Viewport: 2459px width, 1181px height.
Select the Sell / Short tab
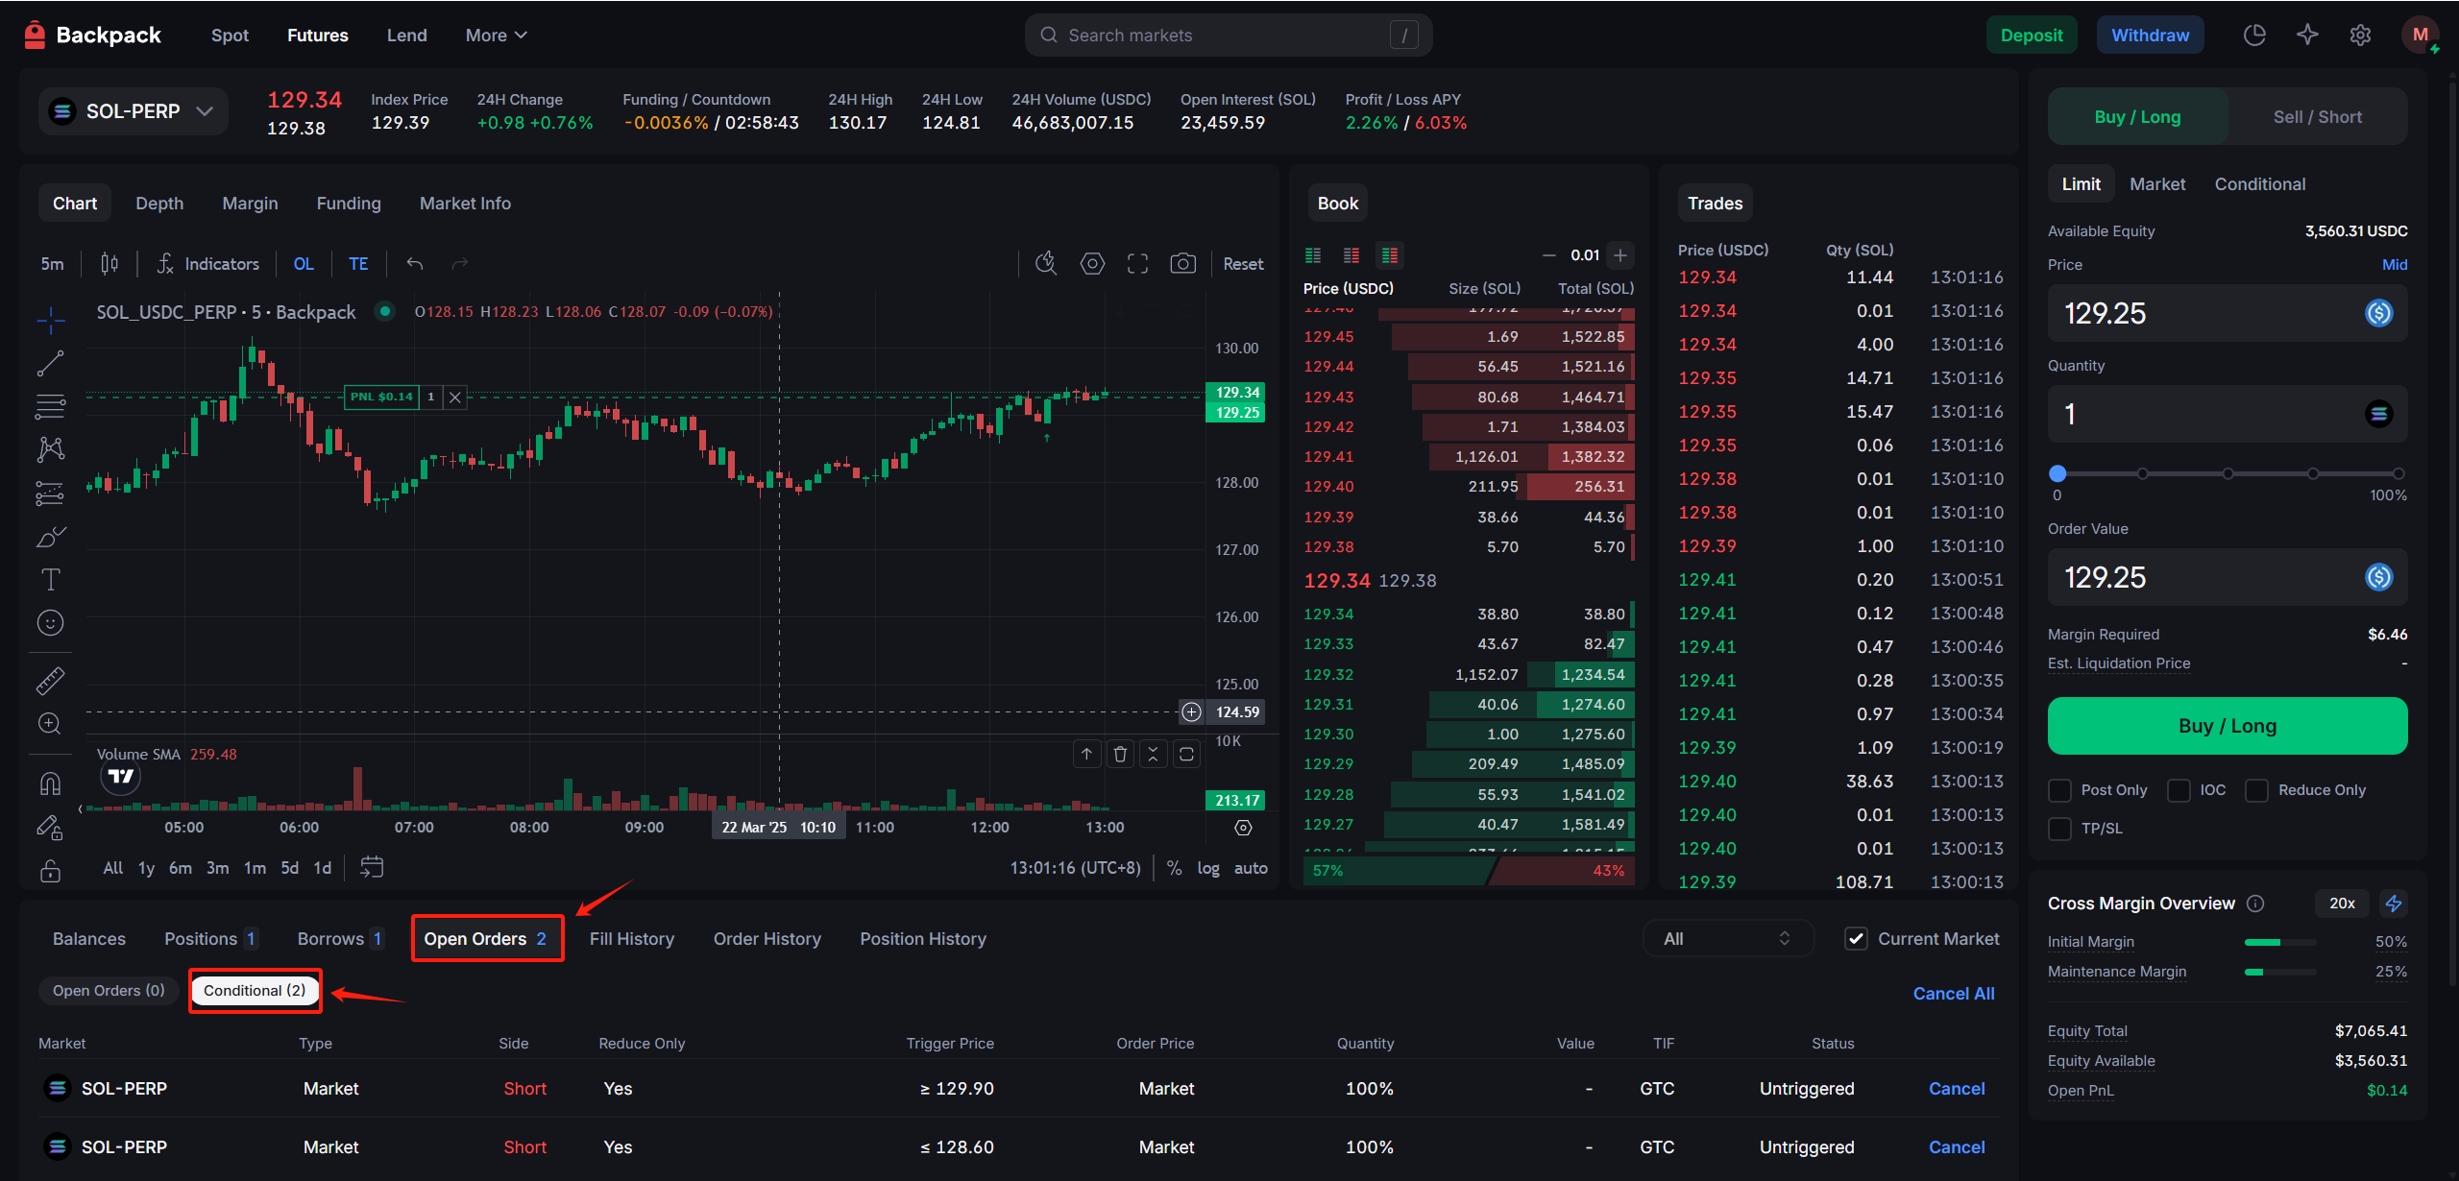pyautogui.click(x=2317, y=116)
